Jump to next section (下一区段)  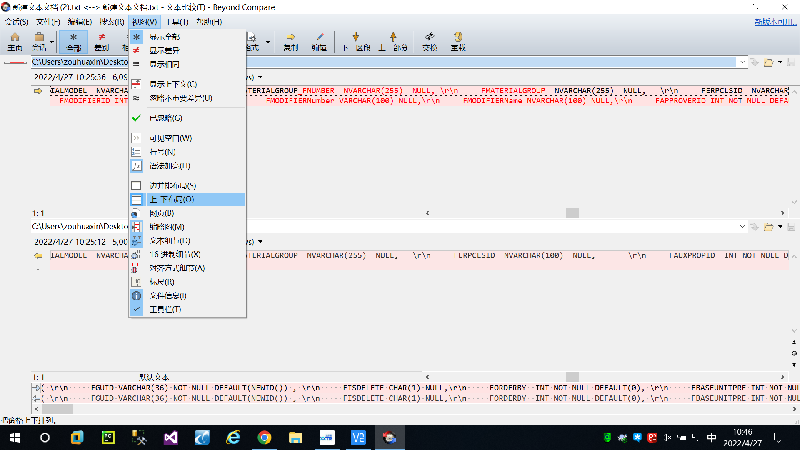coord(355,42)
